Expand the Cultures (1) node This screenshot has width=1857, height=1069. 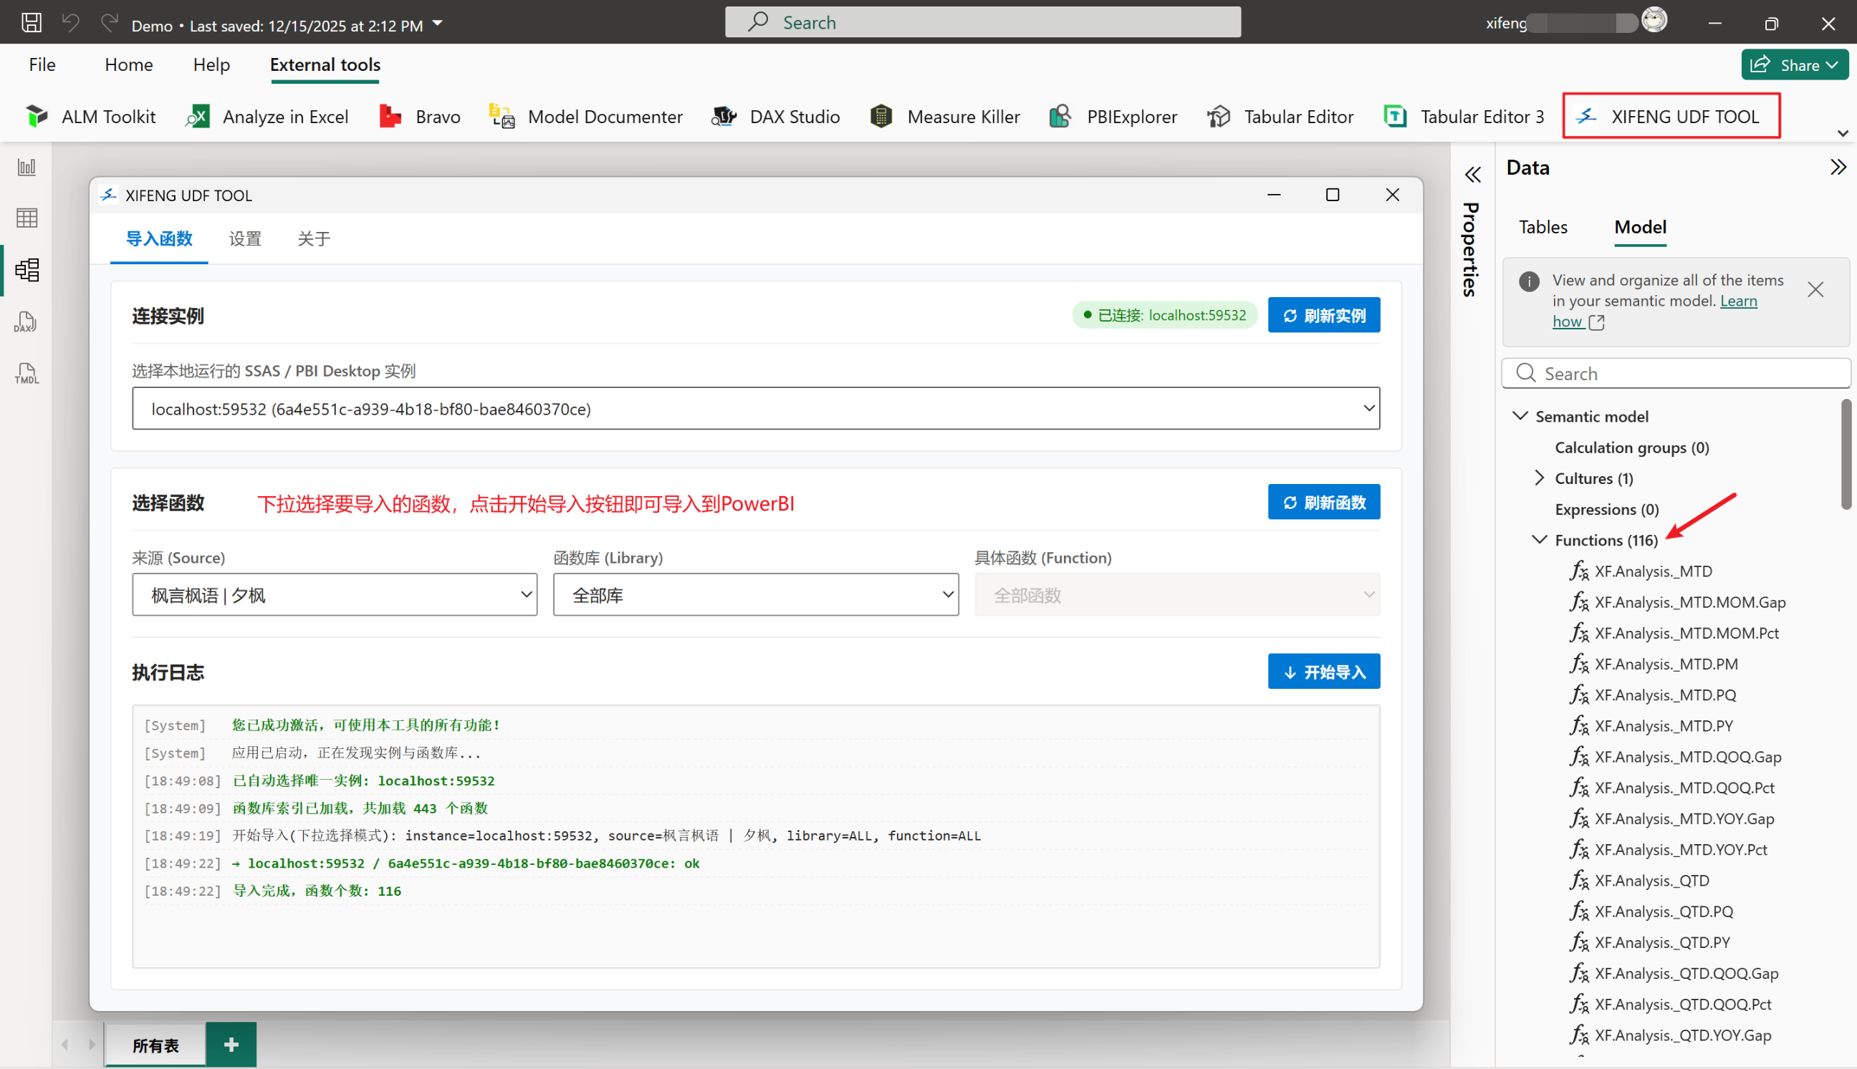click(1540, 478)
